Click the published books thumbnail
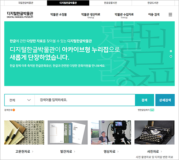The image size is (179, 160). [x=68, y=132]
